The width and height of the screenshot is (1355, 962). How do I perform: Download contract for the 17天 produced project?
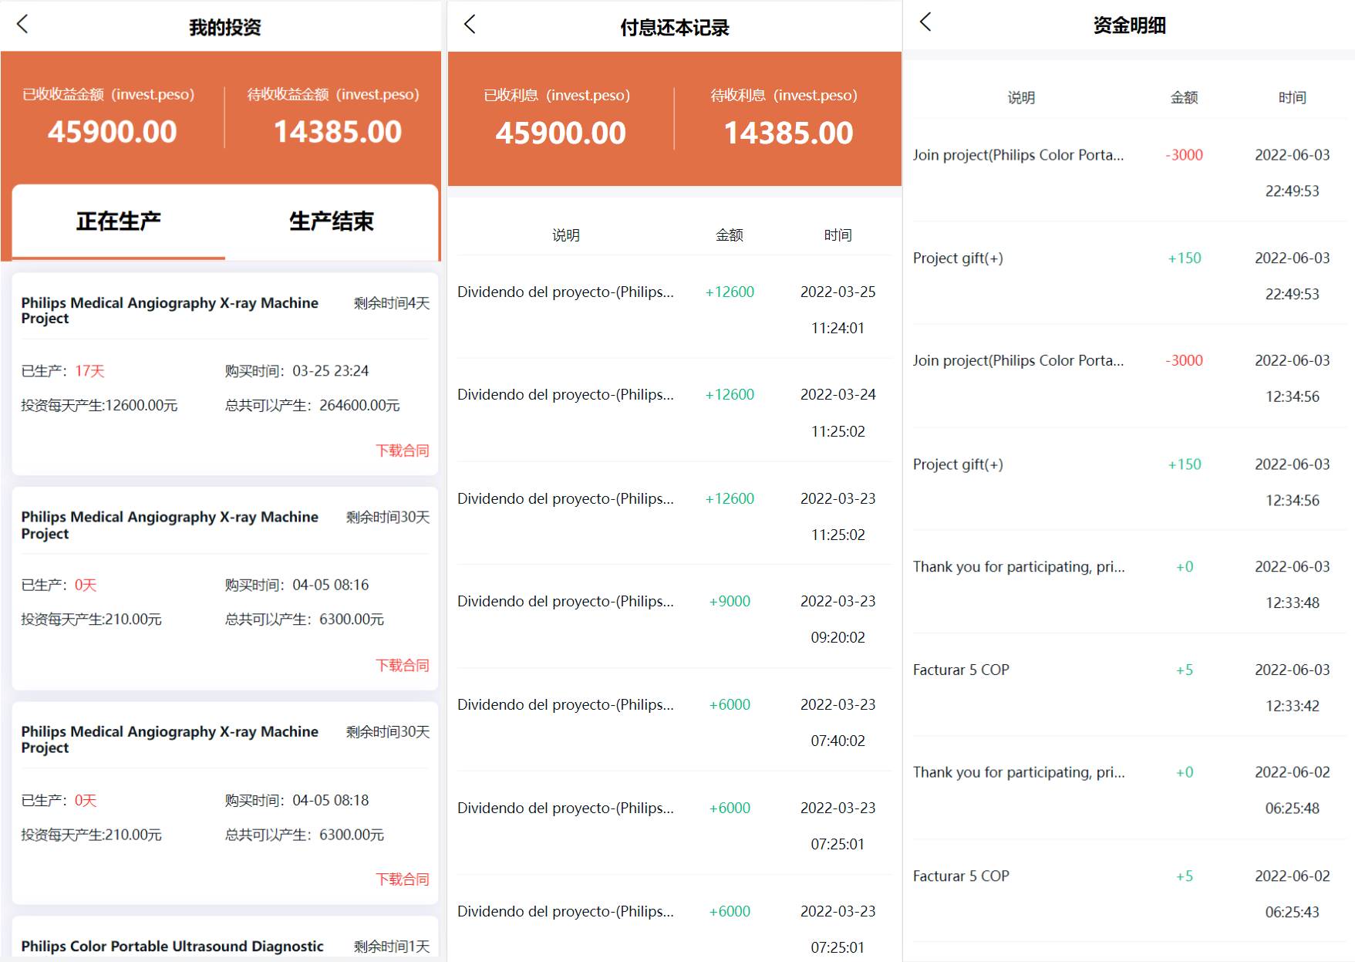[402, 451]
